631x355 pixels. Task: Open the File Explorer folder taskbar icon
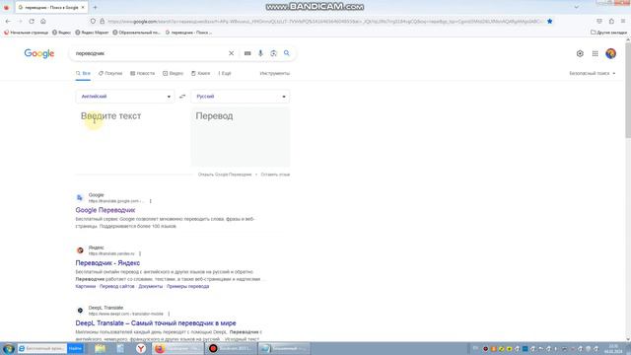(100, 348)
